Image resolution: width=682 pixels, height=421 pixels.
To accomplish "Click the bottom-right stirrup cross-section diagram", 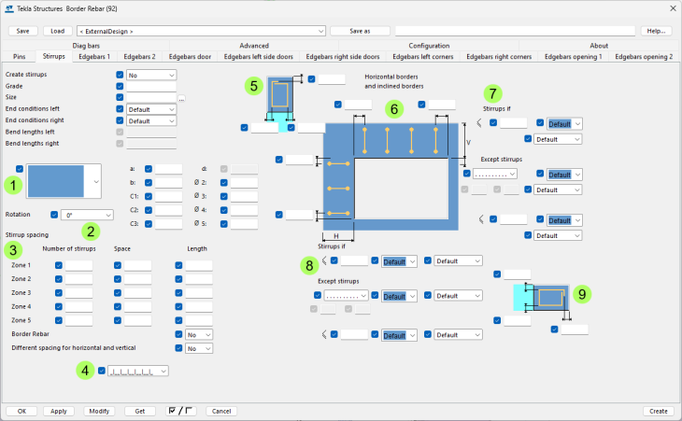I will (x=541, y=298).
